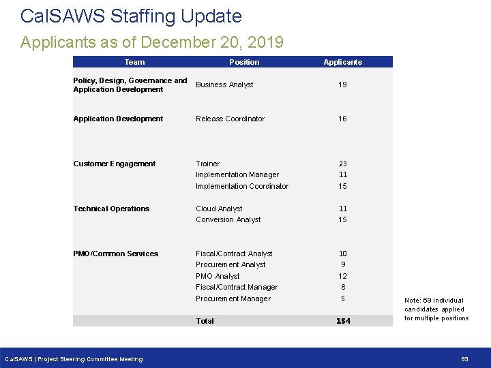The height and width of the screenshot is (368, 491).
Task: Click the Procurement Manager count 5
Action: click(x=343, y=299)
